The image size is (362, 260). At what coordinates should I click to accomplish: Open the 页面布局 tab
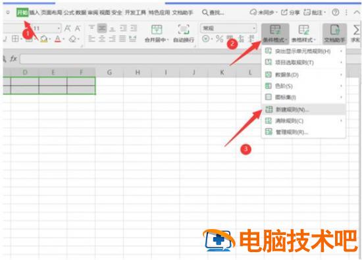point(51,13)
